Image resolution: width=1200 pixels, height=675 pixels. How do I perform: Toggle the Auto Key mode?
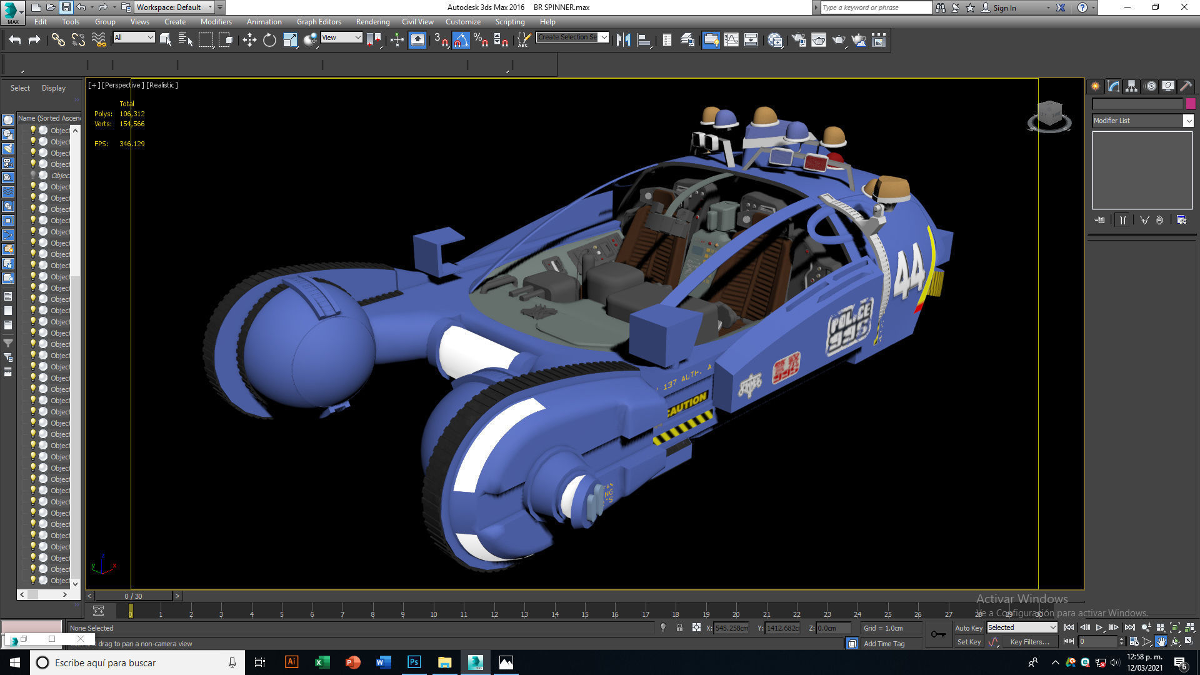pos(969,627)
